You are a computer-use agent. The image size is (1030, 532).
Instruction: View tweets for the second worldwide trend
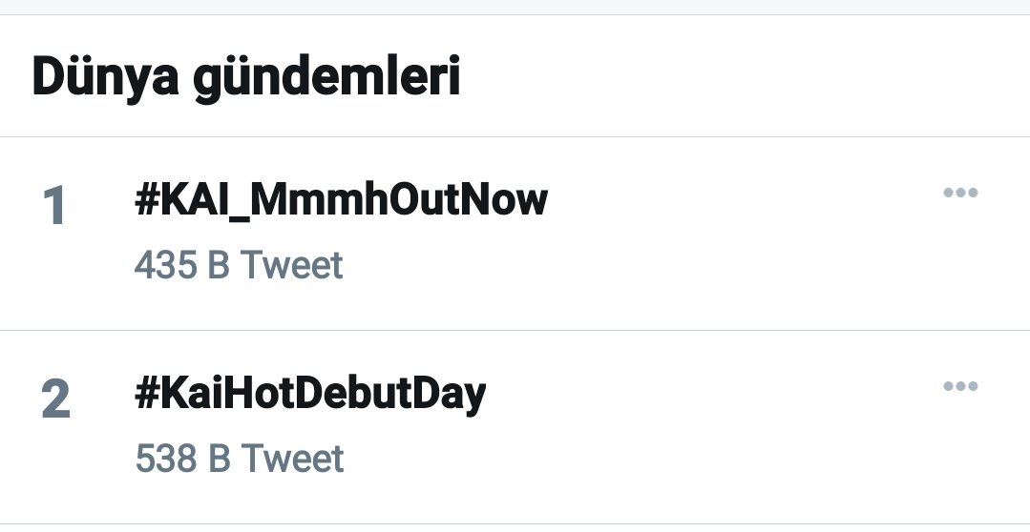(x=310, y=393)
